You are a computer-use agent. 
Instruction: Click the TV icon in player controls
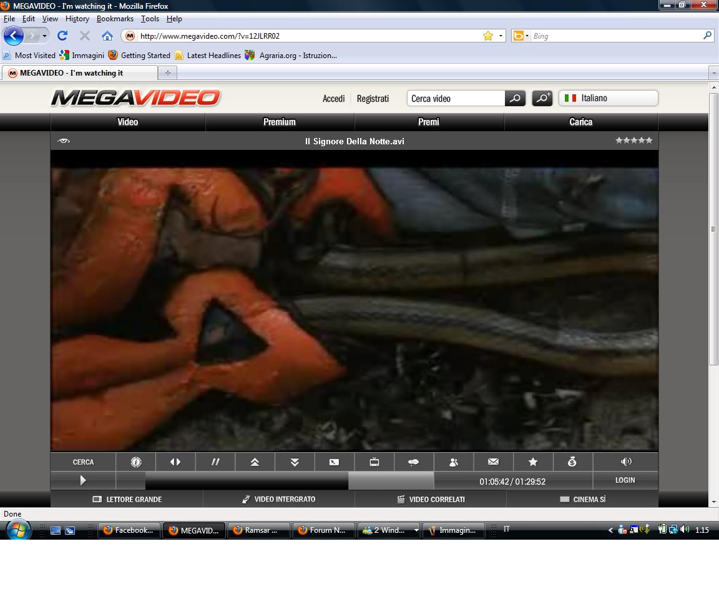tap(374, 462)
